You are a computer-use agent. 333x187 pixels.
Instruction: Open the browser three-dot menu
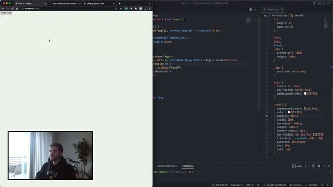[149, 9]
